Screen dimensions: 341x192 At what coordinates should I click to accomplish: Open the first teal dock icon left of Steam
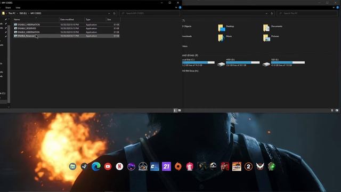[72, 166]
